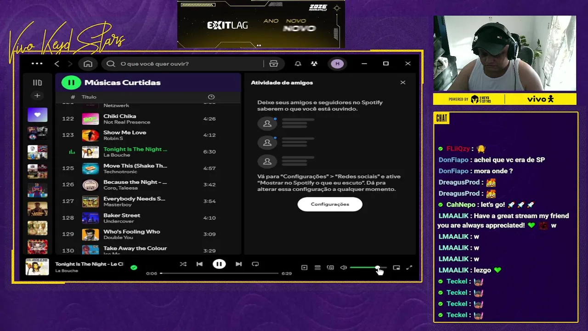Open the three-dots Spotify menu
This screenshot has height=331, width=588.
click(37, 63)
